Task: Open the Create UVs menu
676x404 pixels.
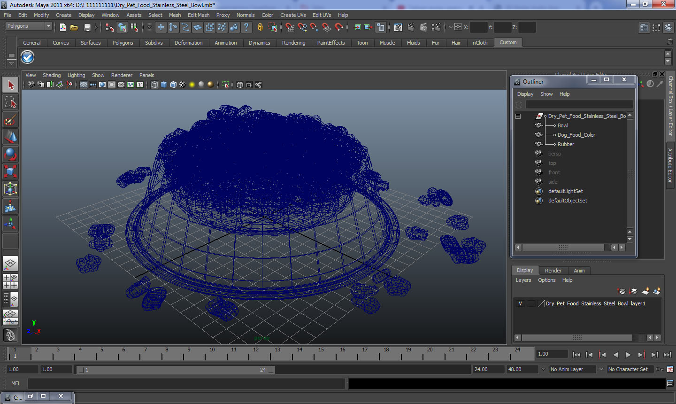Action: coord(293,15)
